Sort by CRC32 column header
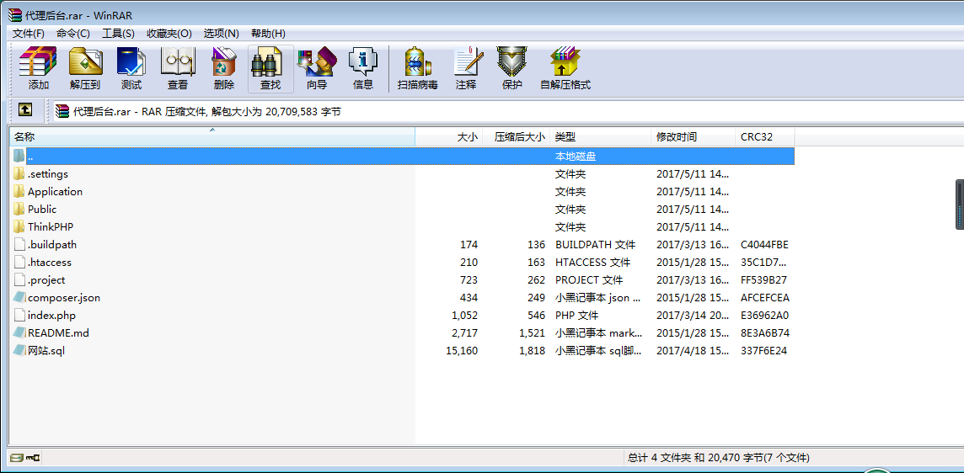The image size is (964, 473). 765,137
